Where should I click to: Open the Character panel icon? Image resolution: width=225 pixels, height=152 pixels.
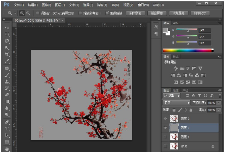156,27
